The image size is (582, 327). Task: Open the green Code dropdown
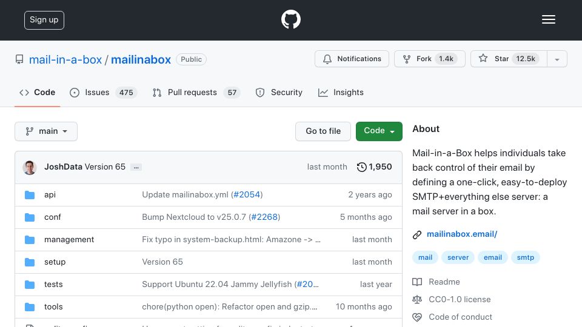pyautogui.click(x=379, y=131)
